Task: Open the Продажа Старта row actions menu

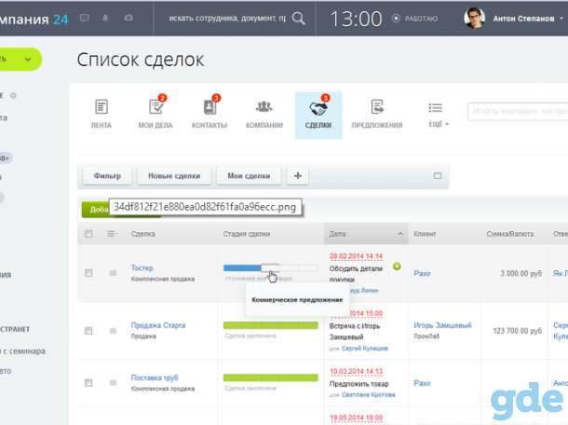Action: point(113,331)
